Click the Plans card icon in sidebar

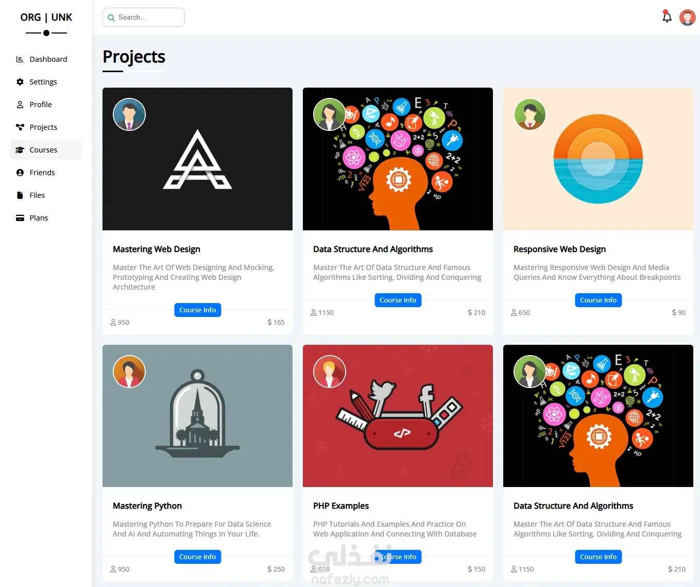tap(20, 218)
